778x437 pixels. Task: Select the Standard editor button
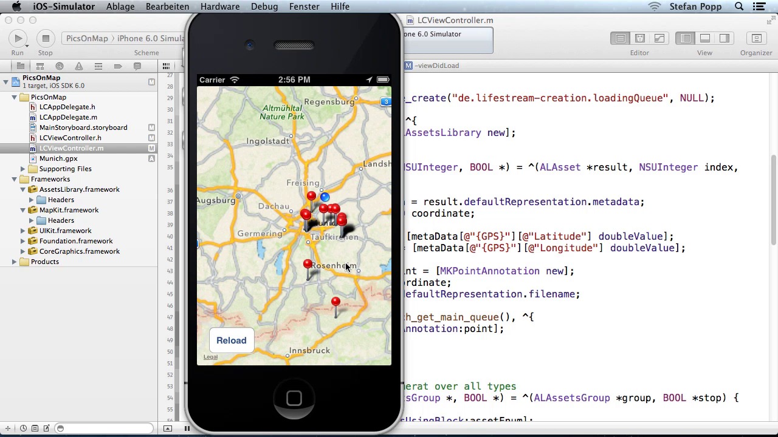click(x=620, y=38)
